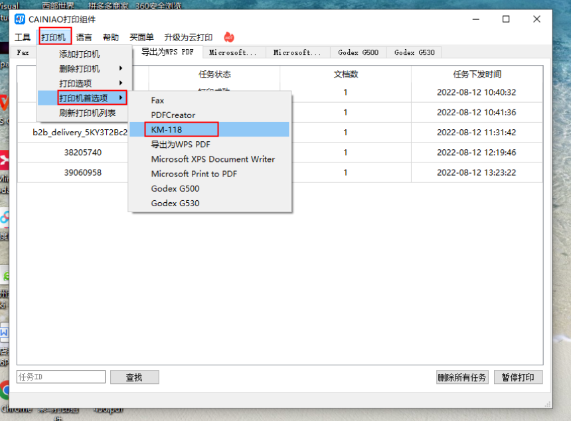The height and width of the screenshot is (421, 571).
Task: Switch to the Godex G500 tab
Action: click(x=358, y=52)
